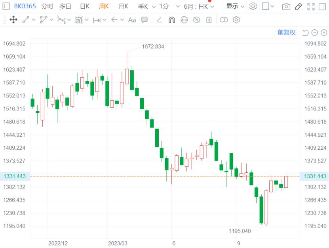Screen dimensions: 329x248
Task: Enter fullscreen chart mode
Action: pos(311,7)
